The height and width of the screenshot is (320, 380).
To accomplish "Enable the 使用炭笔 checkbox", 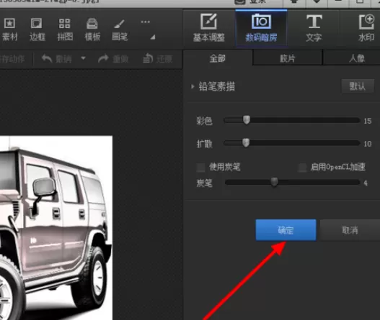I will point(200,168).
